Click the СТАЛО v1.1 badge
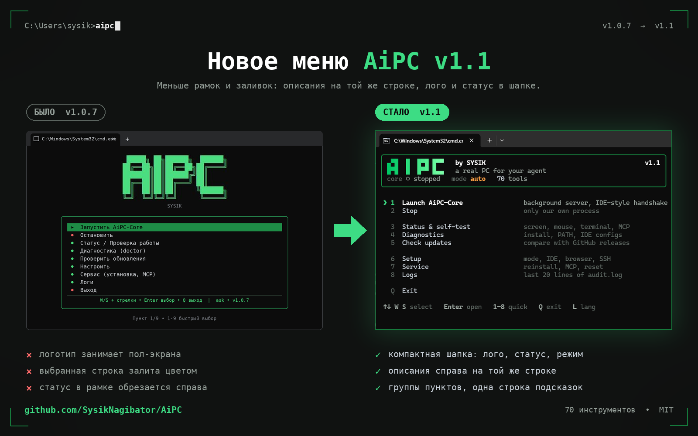The image size is (698, 436). [412, 112]
